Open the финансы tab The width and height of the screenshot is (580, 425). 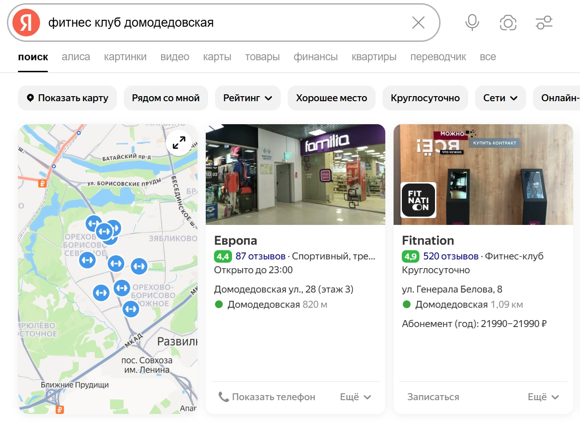[316, 57]
